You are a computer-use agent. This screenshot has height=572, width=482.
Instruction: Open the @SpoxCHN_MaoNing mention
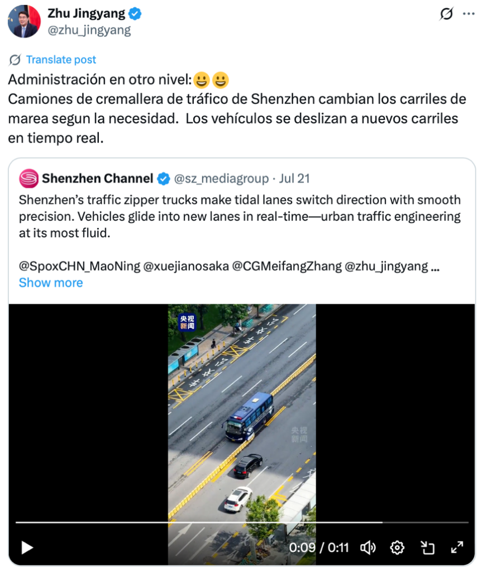tap(79, 266)
